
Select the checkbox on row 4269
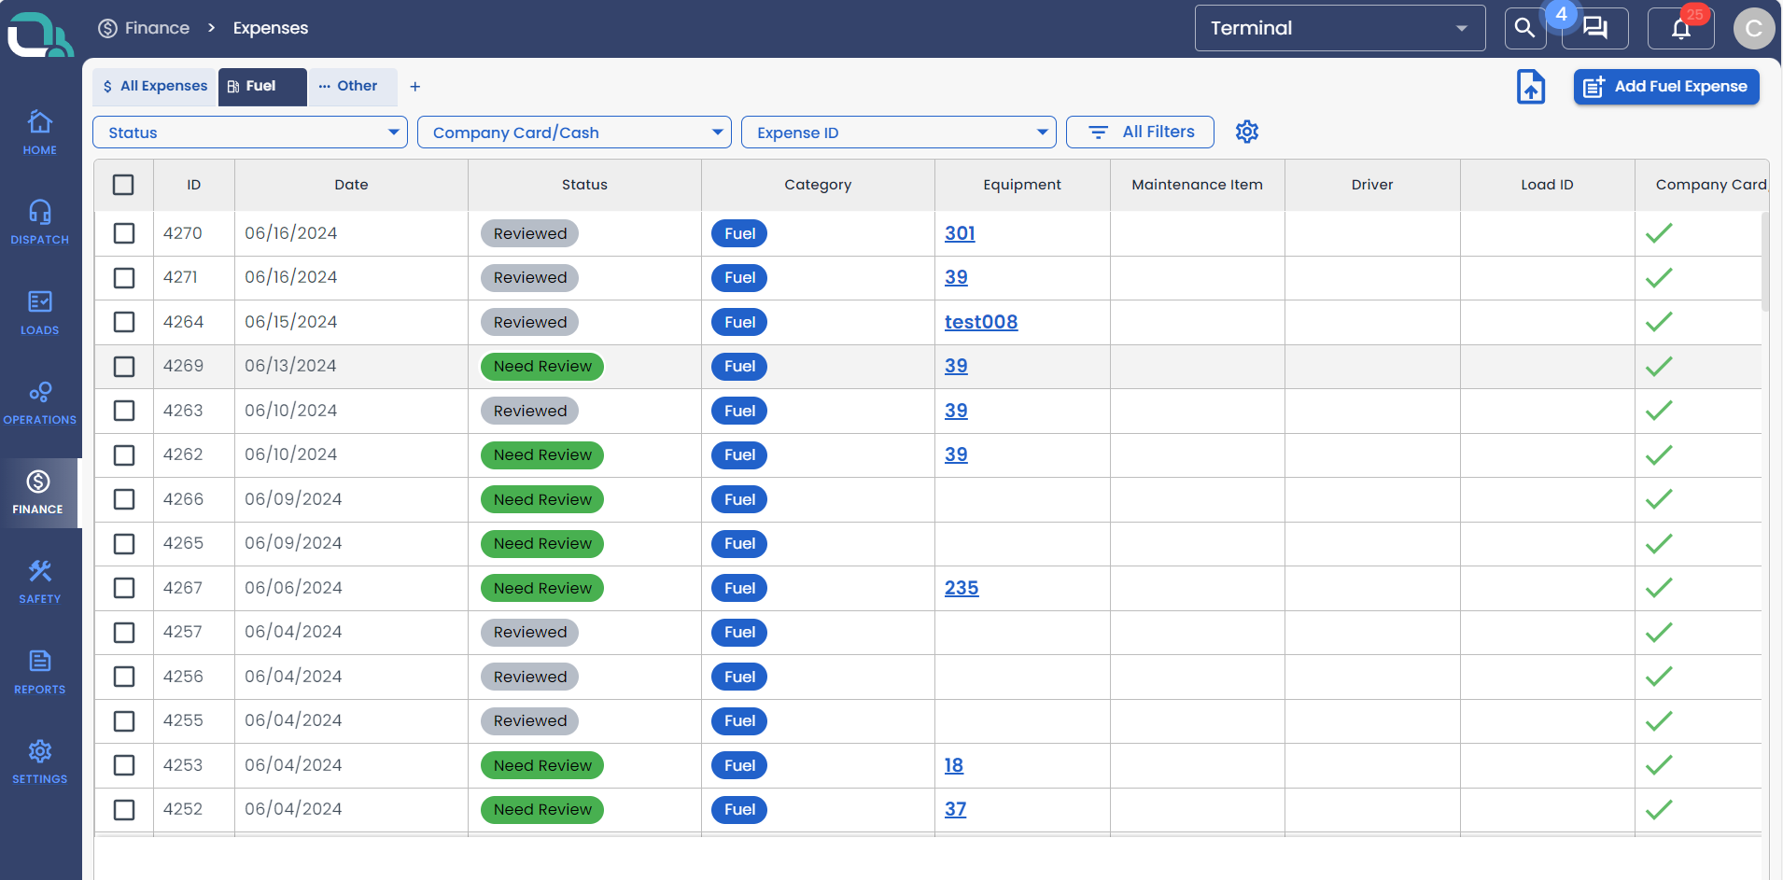pyautogui.click(x=123, y=366)
